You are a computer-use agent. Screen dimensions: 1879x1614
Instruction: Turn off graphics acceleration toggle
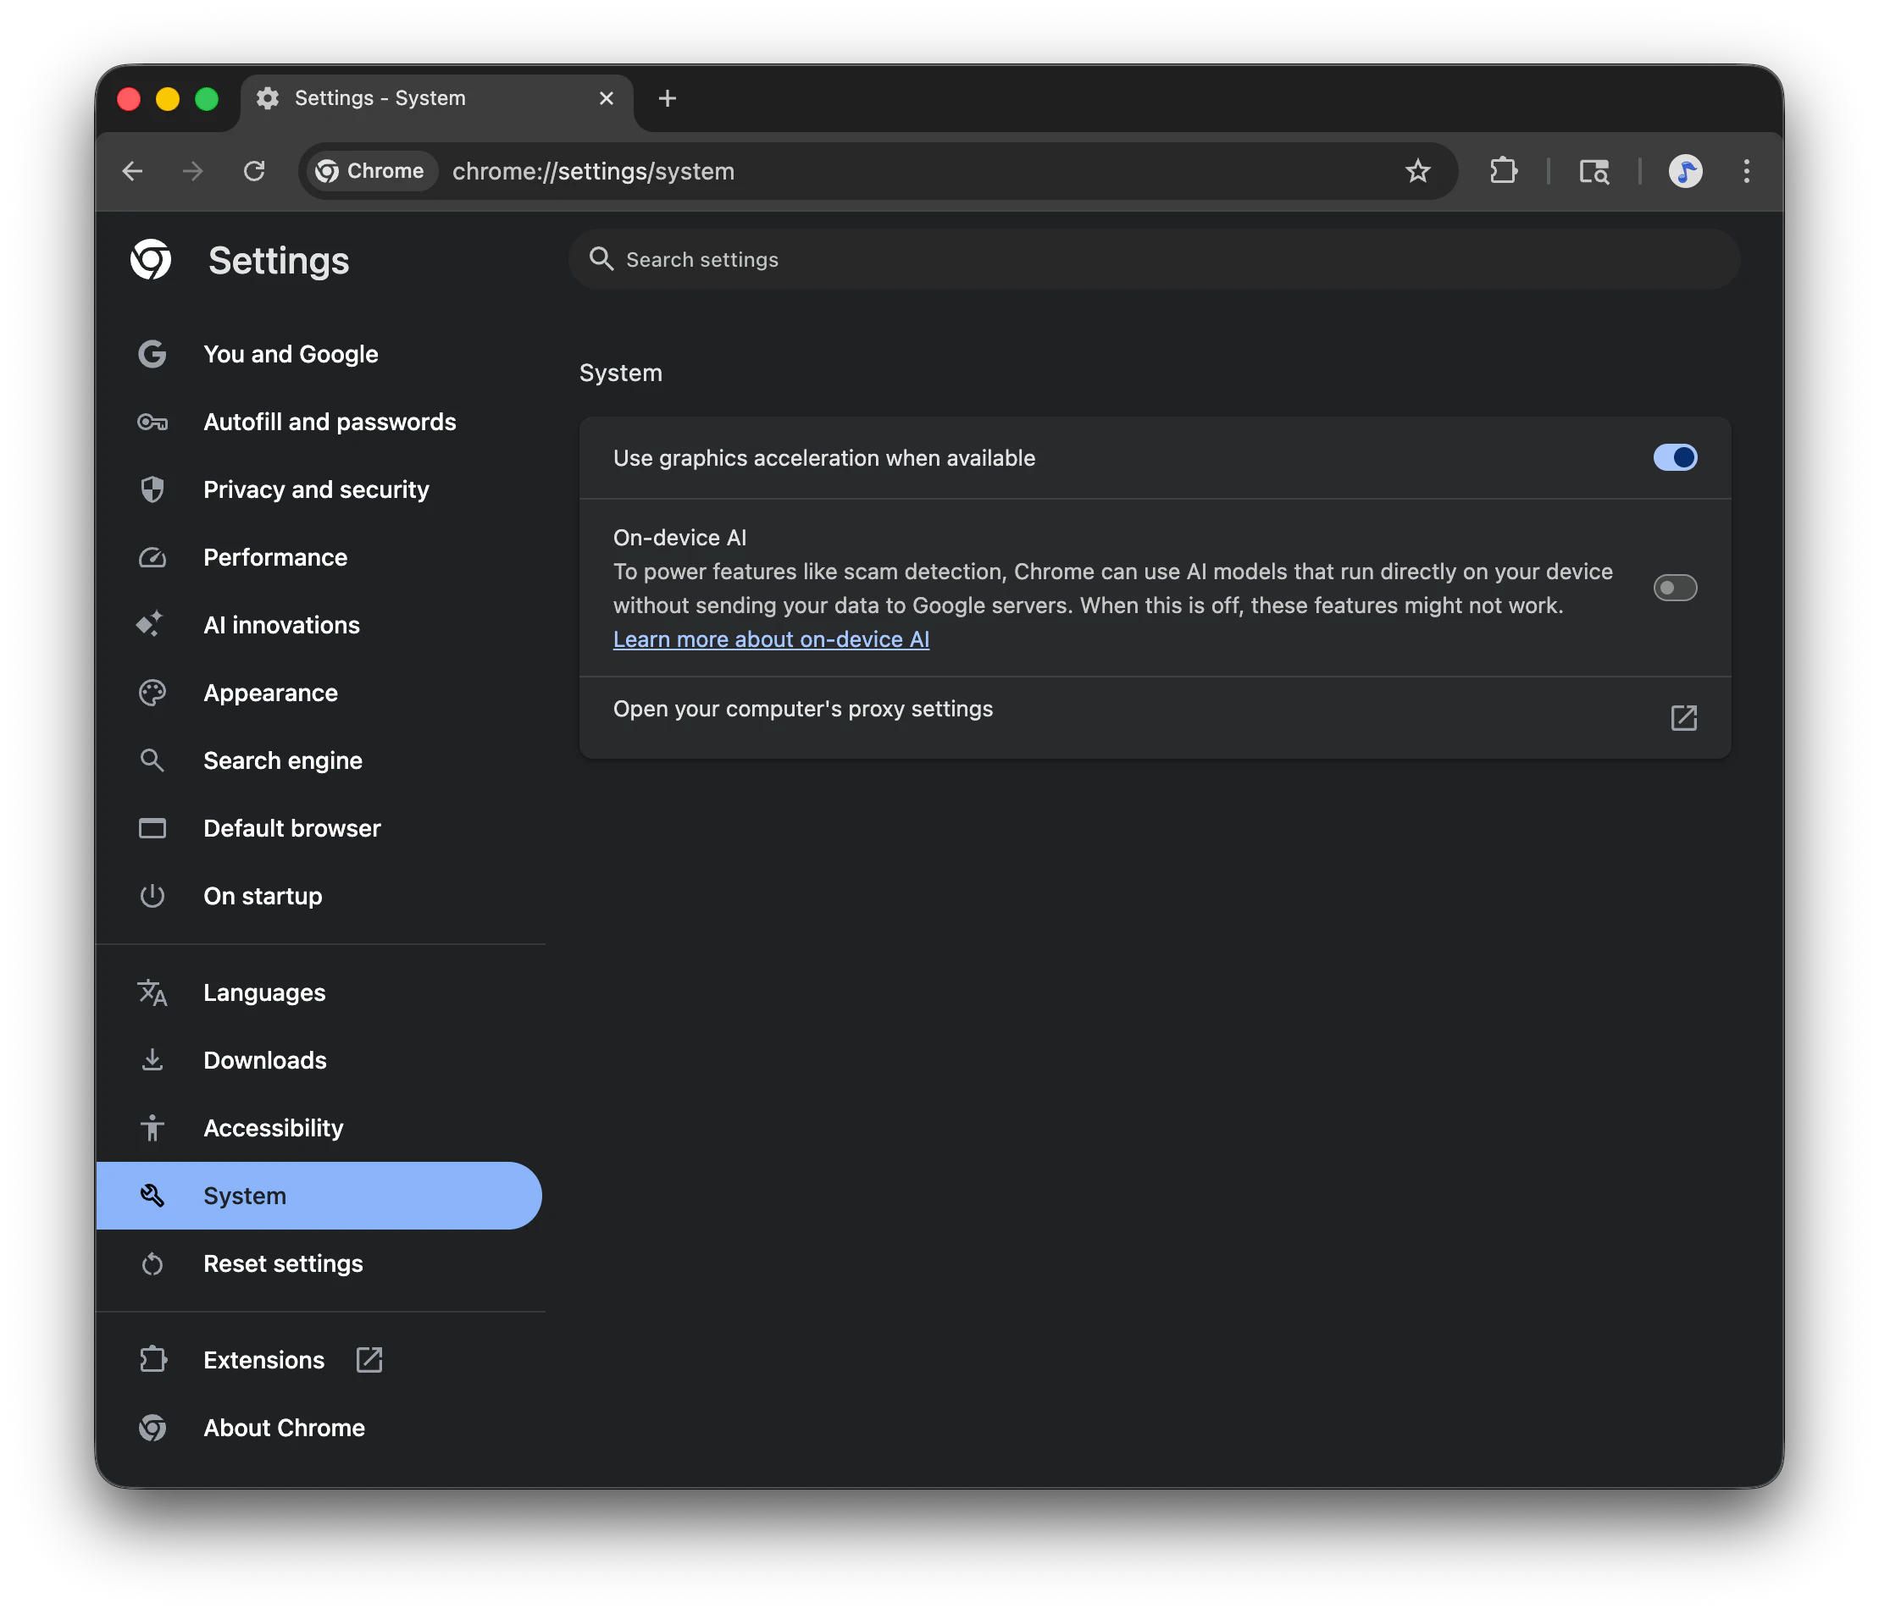click(1674, 457)
